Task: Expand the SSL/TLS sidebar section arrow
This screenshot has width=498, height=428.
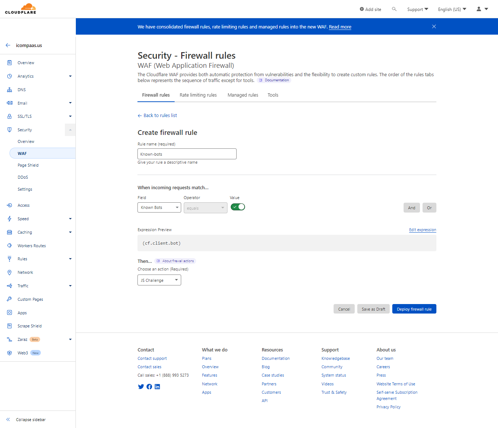Action: tap(70, 116)
